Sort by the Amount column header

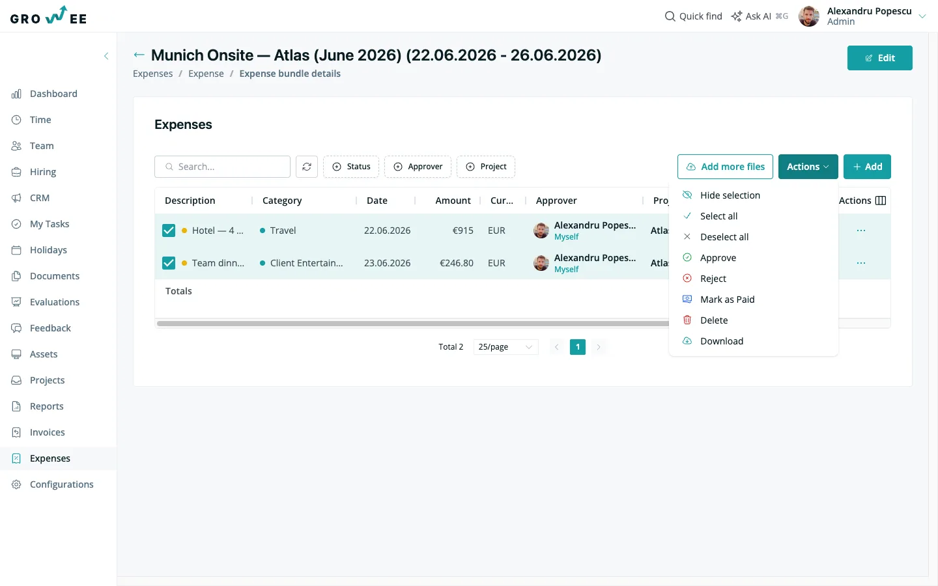point(453,201)
